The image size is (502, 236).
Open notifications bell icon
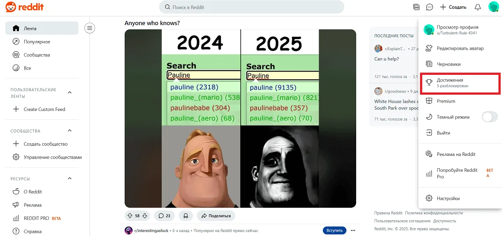(x=478, y=7)
